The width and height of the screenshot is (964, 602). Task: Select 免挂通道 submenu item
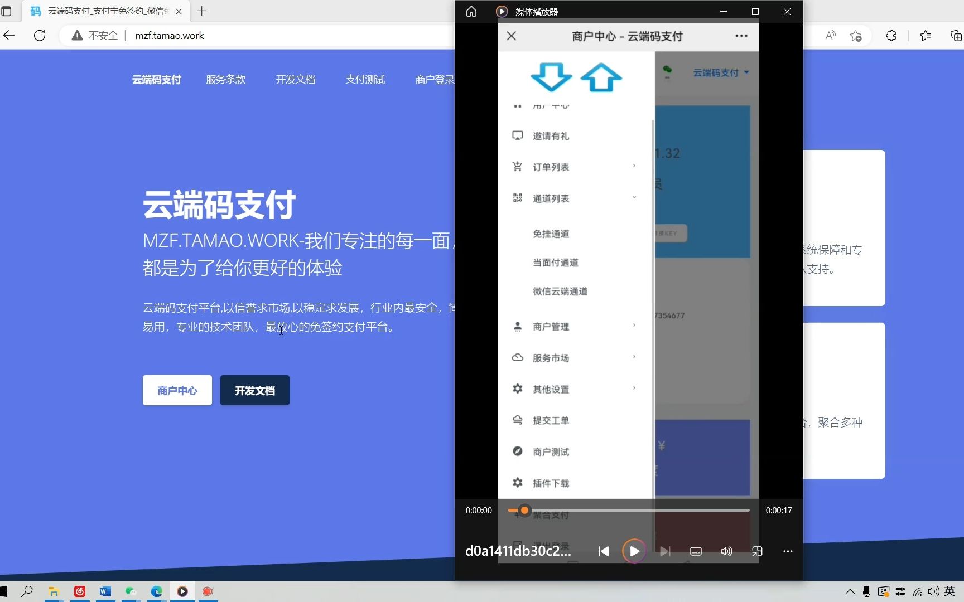(551, 234)
